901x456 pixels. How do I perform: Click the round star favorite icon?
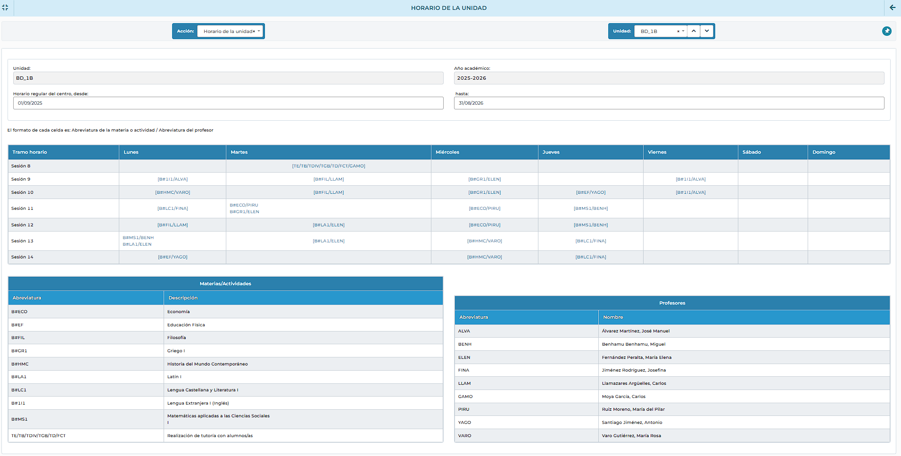click(x=886, y=31)
